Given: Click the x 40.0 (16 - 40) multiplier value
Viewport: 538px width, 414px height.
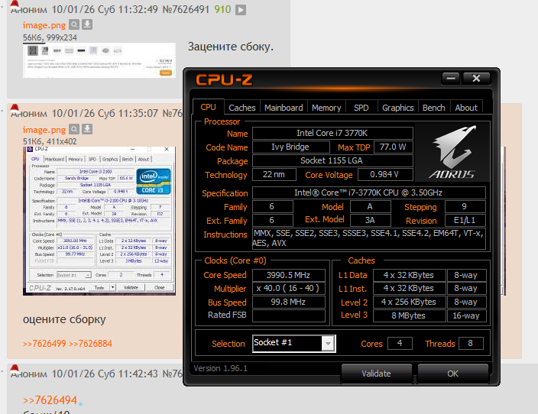Looking at the screenshot, I should click(x=289, y=288).
